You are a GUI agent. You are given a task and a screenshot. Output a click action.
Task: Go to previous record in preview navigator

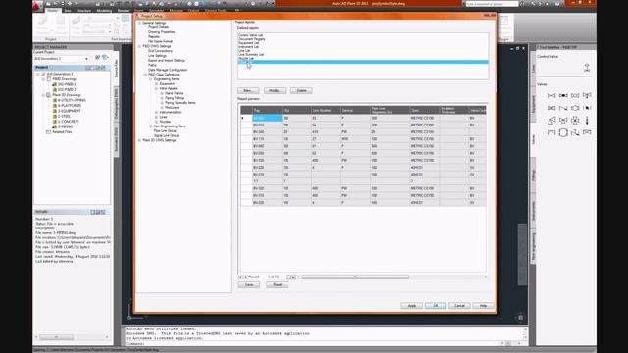pos(245,277)
